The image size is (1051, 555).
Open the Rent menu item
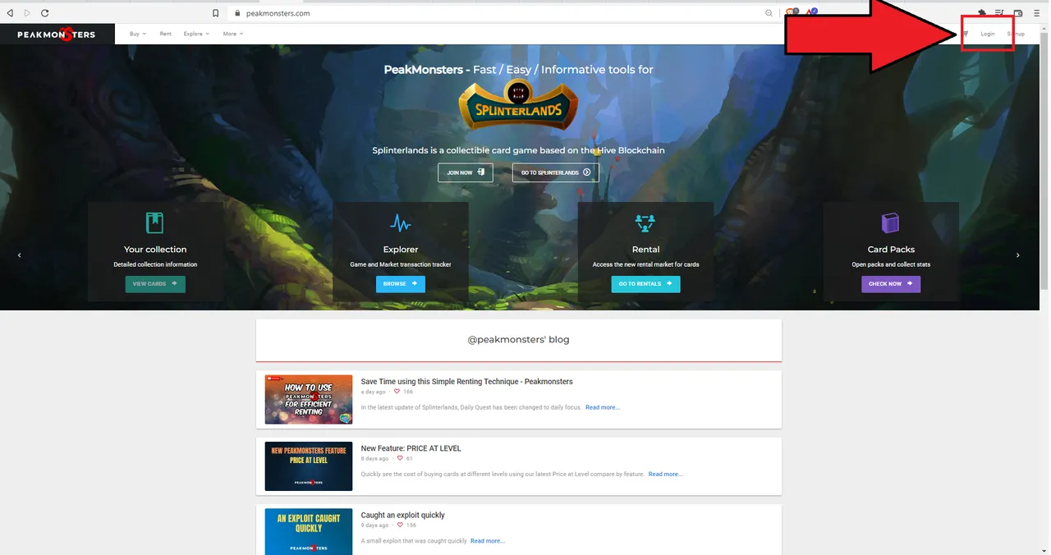(x=166, y=34)
